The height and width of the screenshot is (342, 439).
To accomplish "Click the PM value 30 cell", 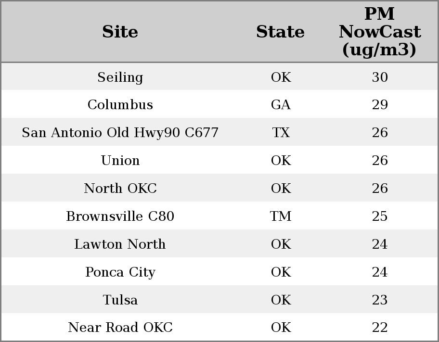I will (x=380, y=77).
